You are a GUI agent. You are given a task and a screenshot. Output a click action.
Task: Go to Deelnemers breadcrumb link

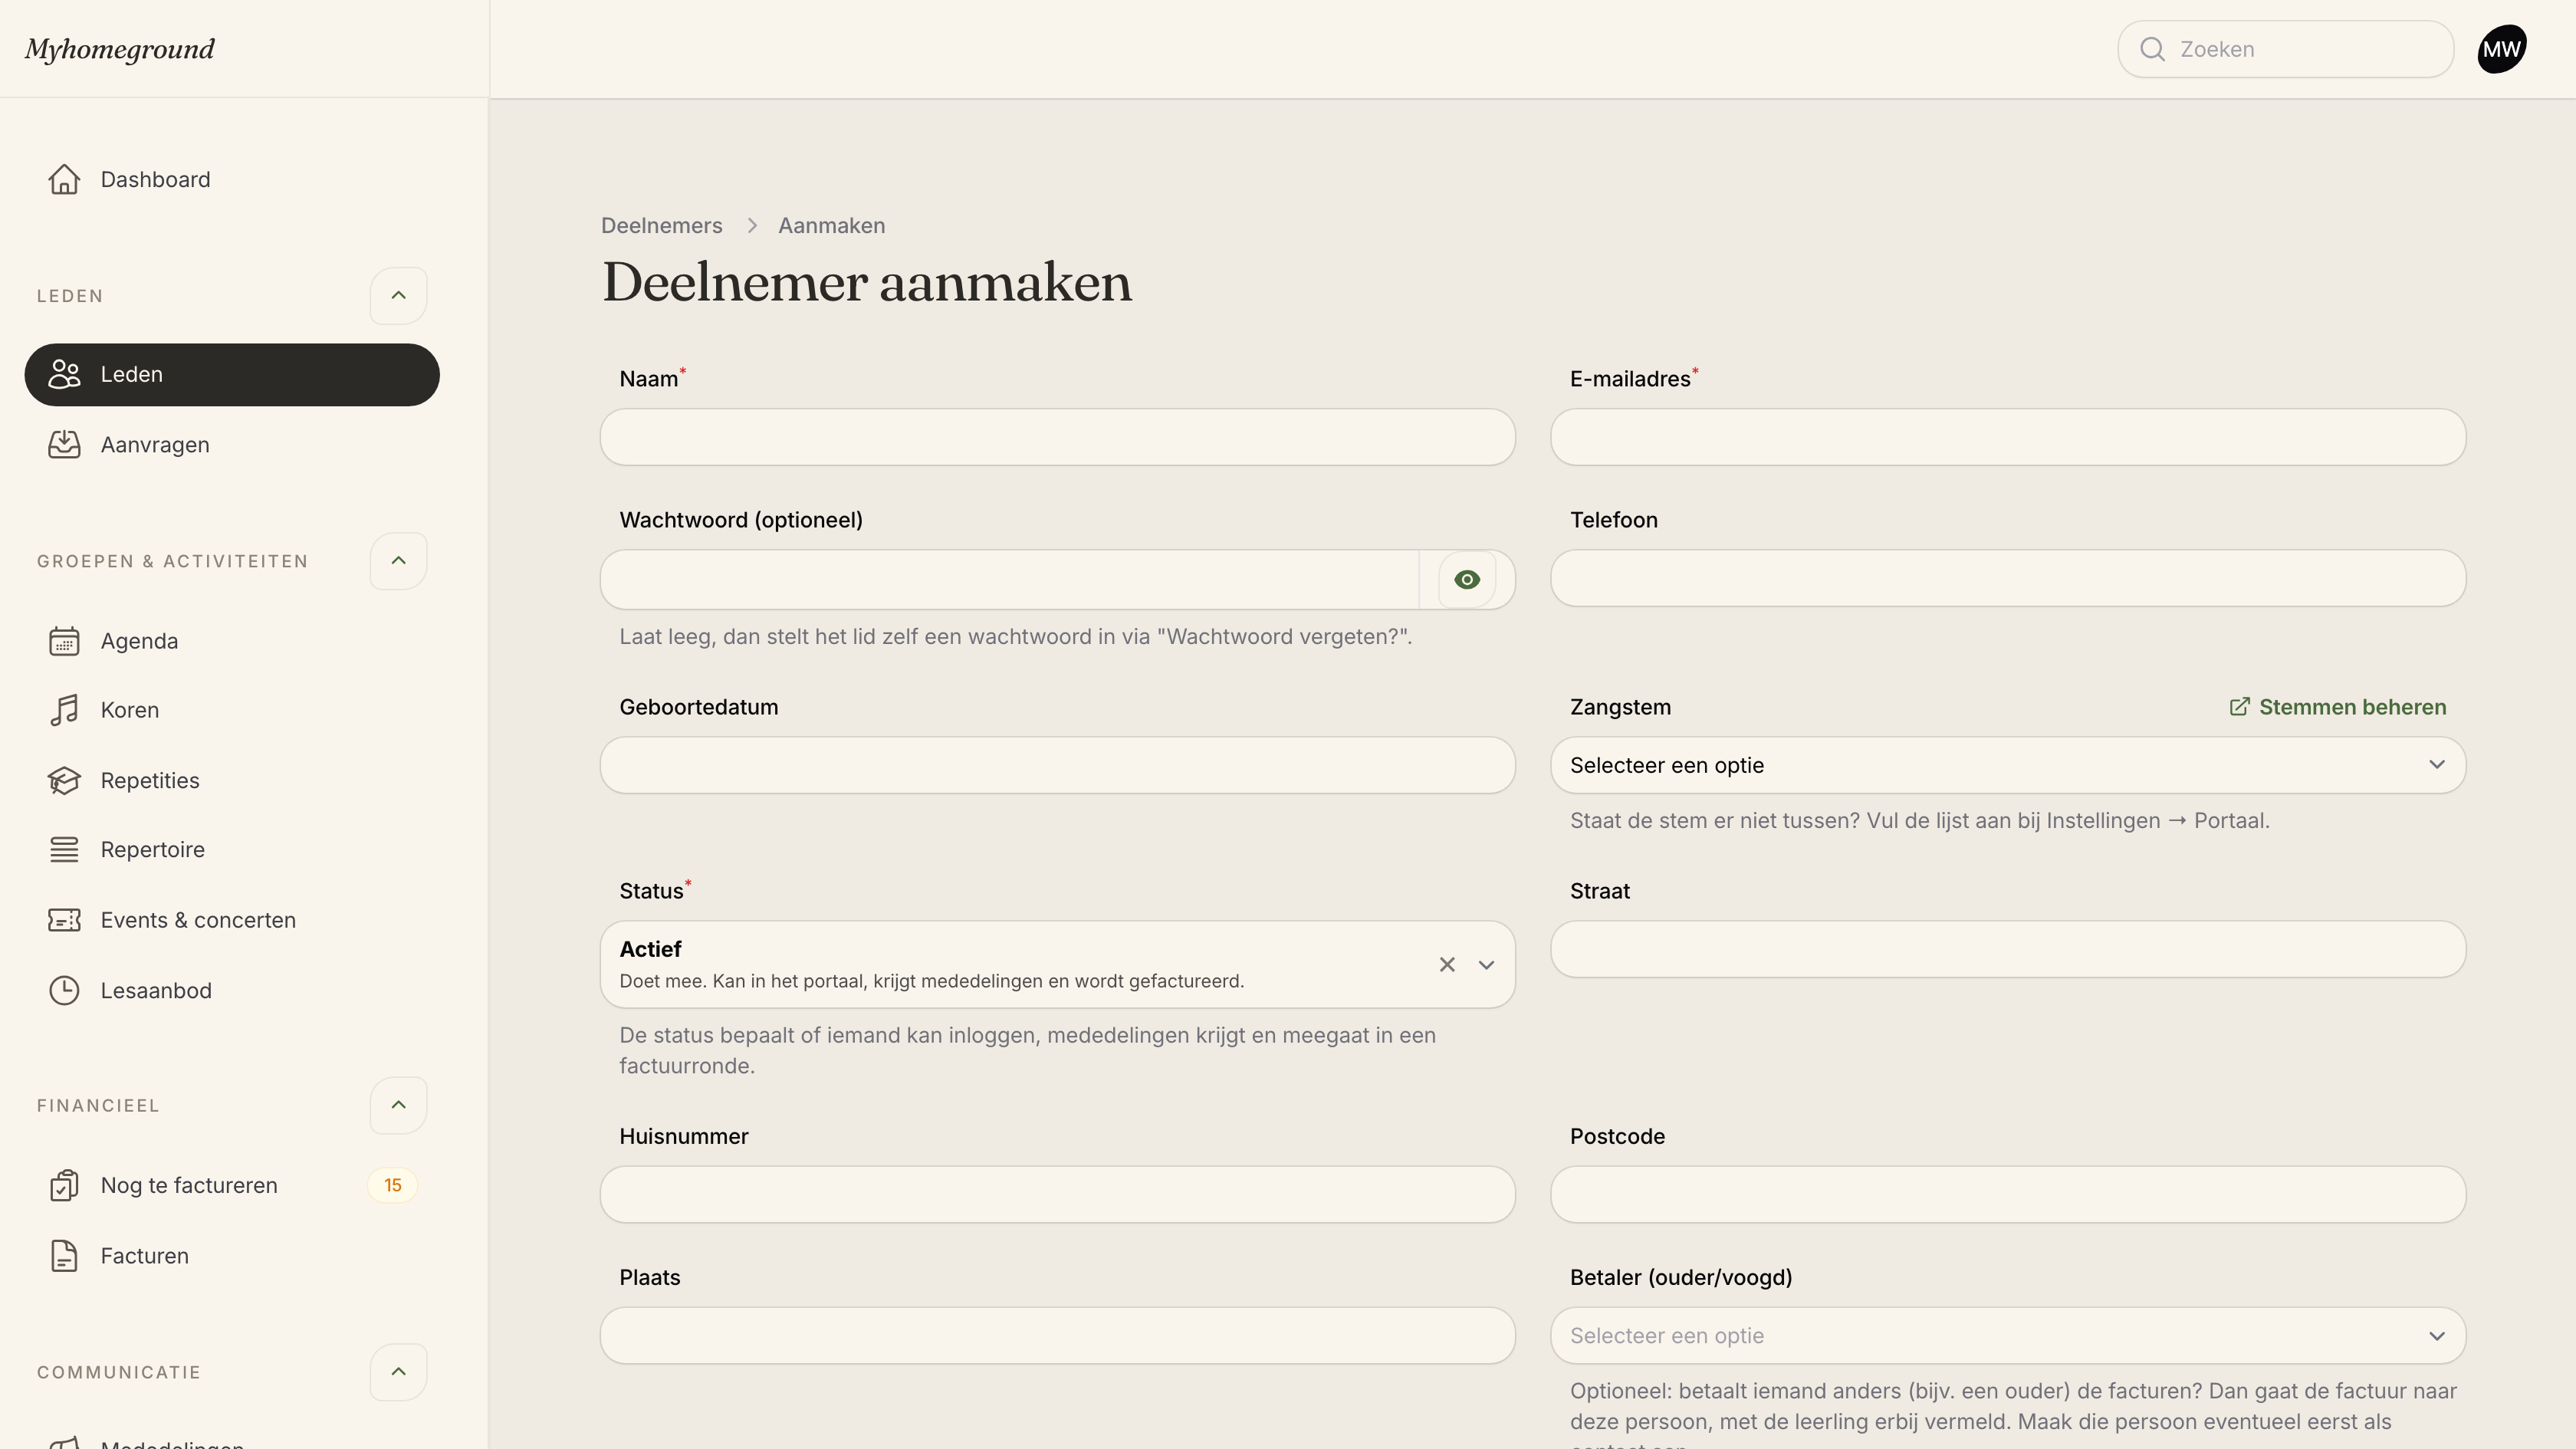click(x=661, y=225)
